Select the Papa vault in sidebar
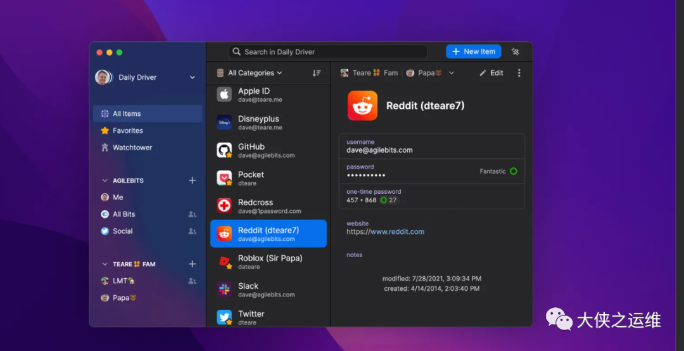 click(x=148, y=298)
